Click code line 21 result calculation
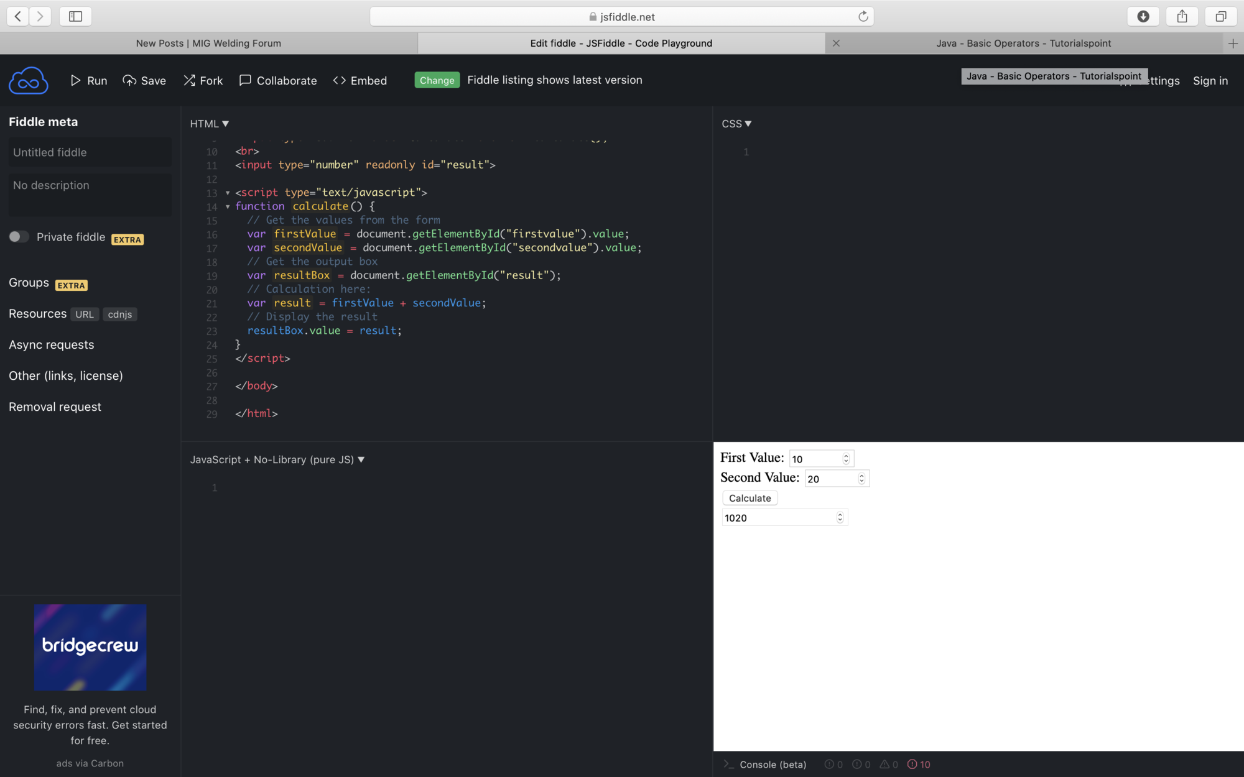The image size is (1244, 777). tap(366, 303)
